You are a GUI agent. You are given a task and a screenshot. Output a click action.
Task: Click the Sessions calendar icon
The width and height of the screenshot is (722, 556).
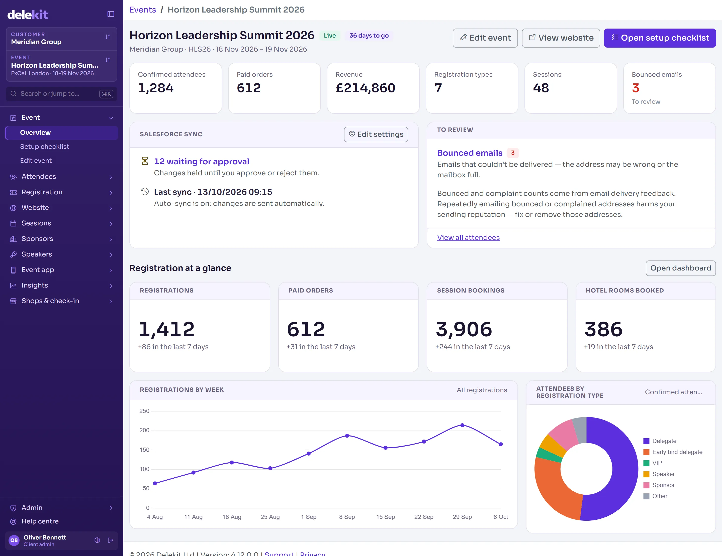coord(13,223)
